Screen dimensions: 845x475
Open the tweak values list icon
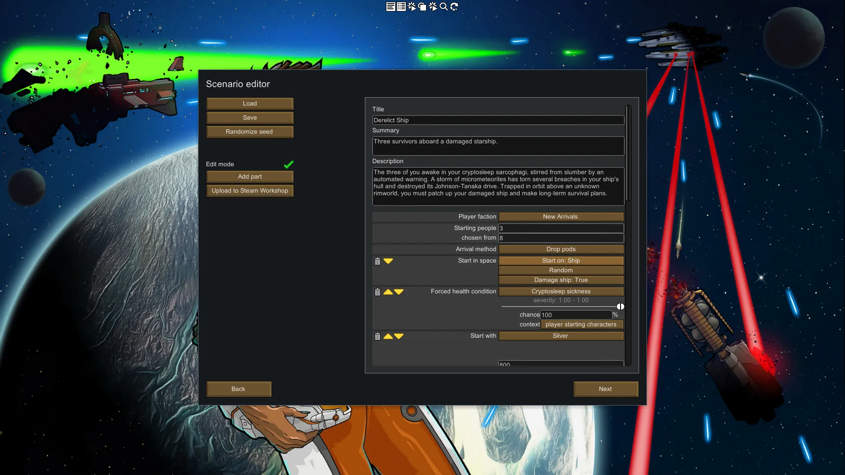[401, 7]
